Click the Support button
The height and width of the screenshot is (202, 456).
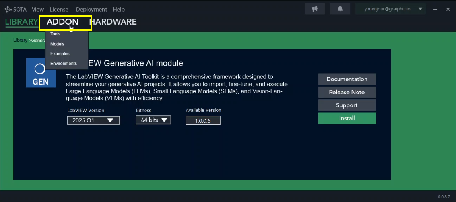point(347,105)
